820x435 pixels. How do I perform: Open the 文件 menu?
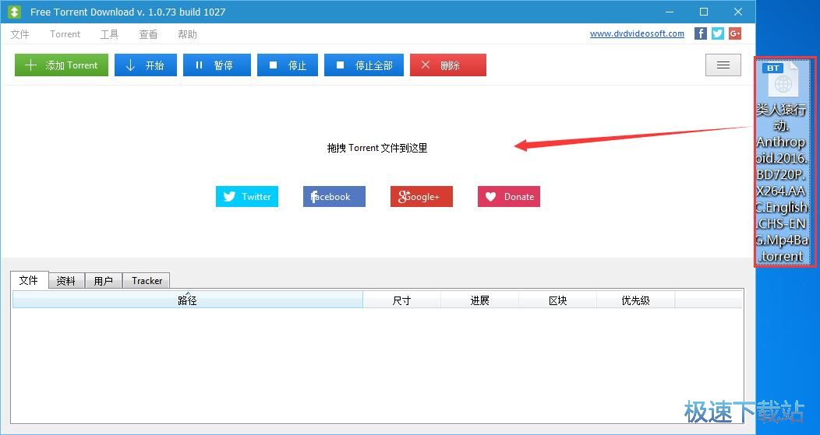pyautogui.click(x=19, y=34)
